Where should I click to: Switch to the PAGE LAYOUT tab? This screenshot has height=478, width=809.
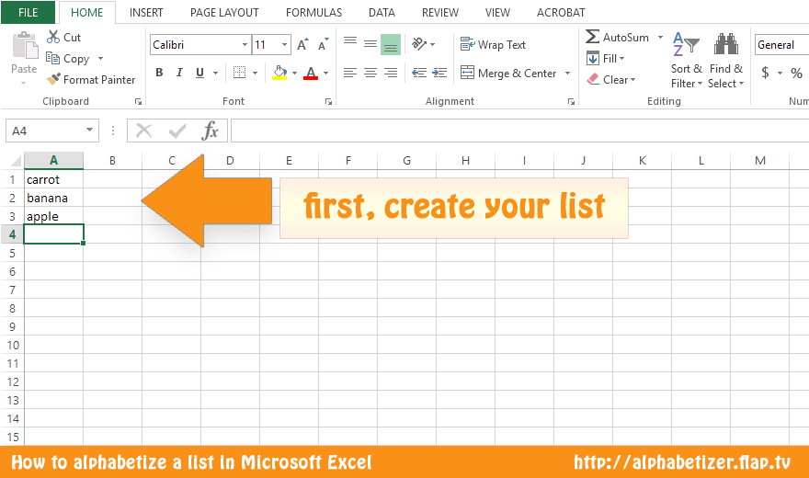click(224, 12)
